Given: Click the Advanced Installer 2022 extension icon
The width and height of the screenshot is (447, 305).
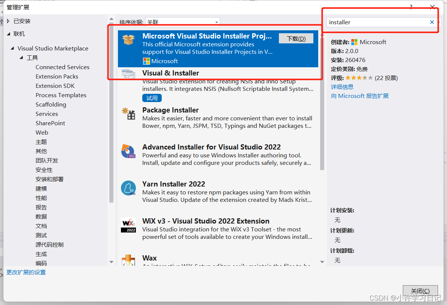Looking at the screenshot, I should tap(128, 151).
